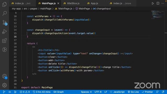Click MainPage symbol in the breadcrumb
The width and height of the screenshot is (167, 94).
tap(83, 9)
